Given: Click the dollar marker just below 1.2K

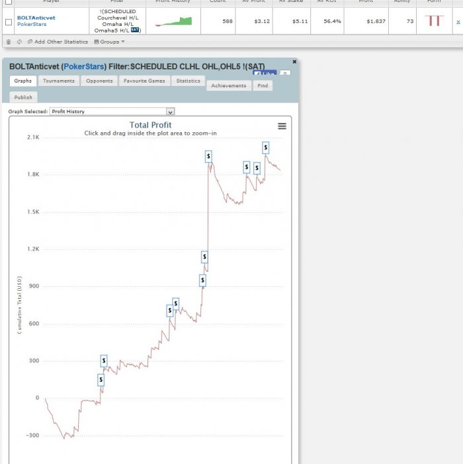Looking at the screenshot, I should point(204,257).
